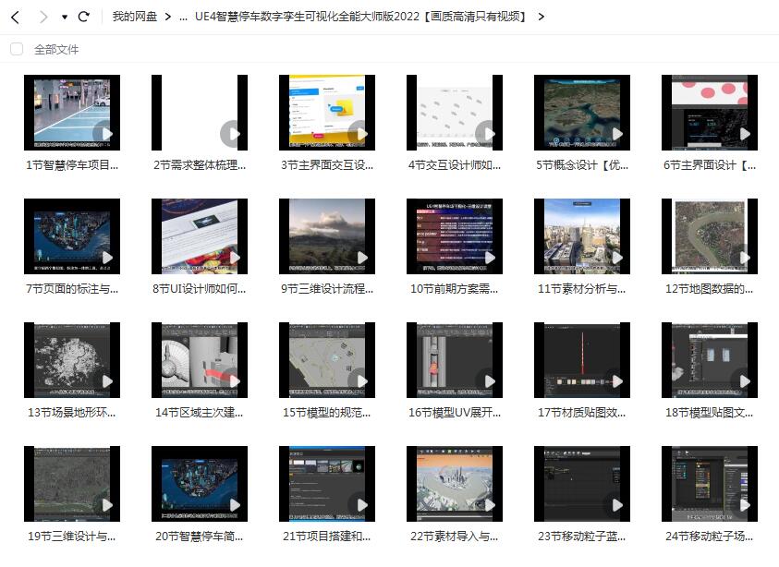Toggle the 全部文件 select-all checkbox
The height and width of the screenshot is (567, 779).
pos(17,48)
